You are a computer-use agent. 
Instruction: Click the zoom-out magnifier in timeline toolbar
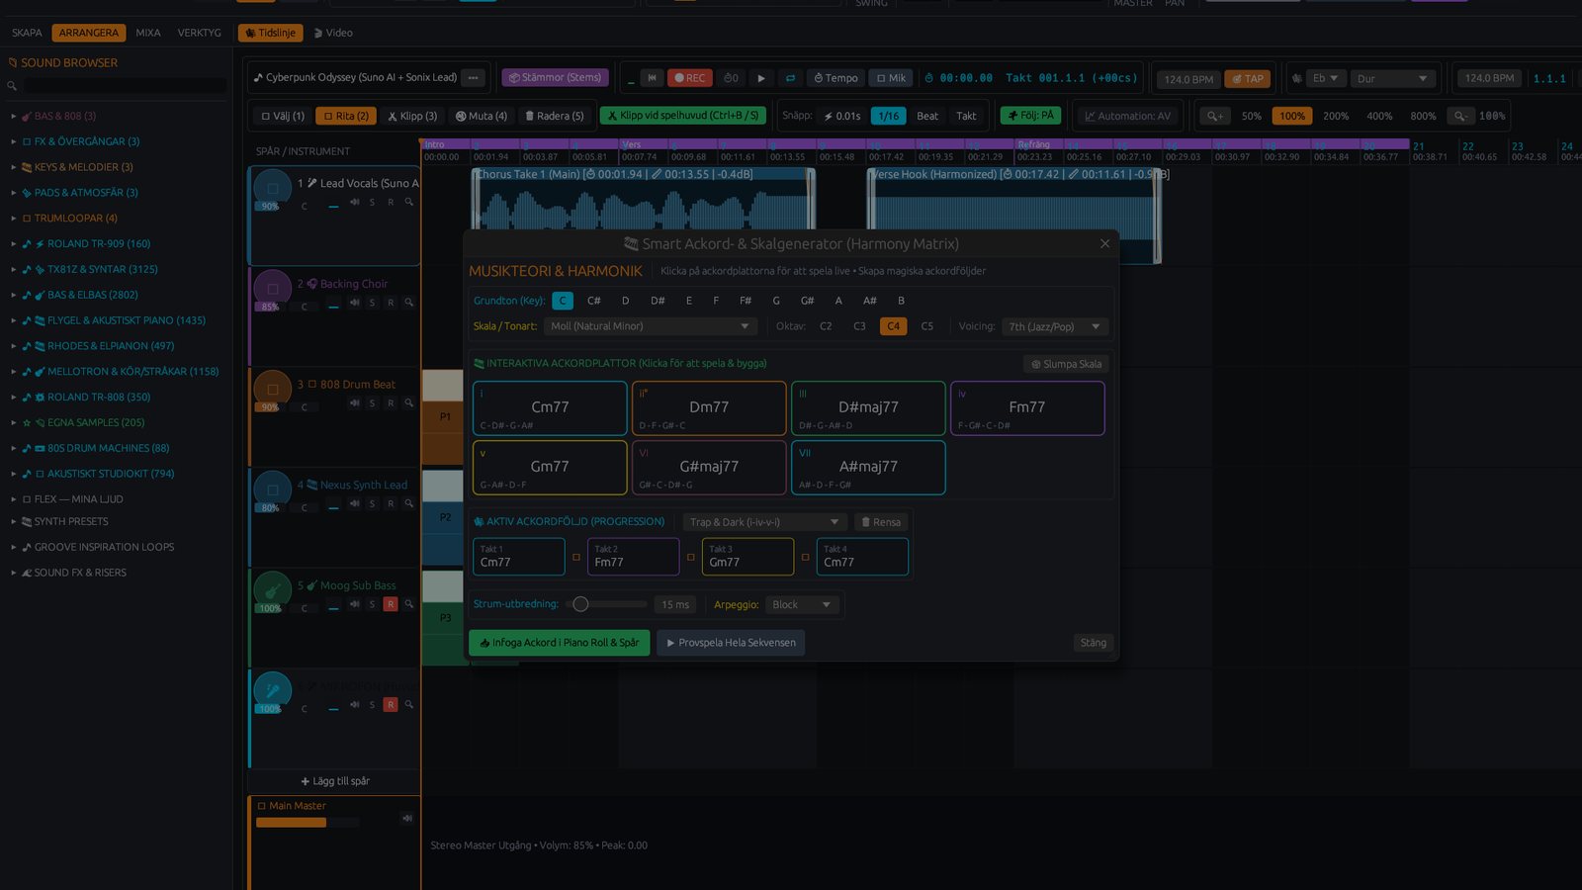[x=1459, y=116]
